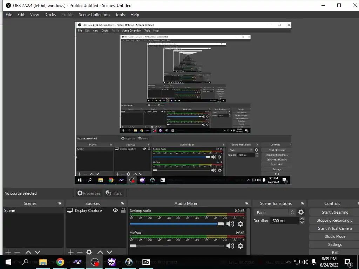Click Start Virtual Camera button
359x269 pixels.
(335, 228)
